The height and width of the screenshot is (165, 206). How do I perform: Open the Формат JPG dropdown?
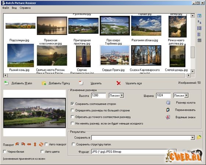tap(174, 152)
